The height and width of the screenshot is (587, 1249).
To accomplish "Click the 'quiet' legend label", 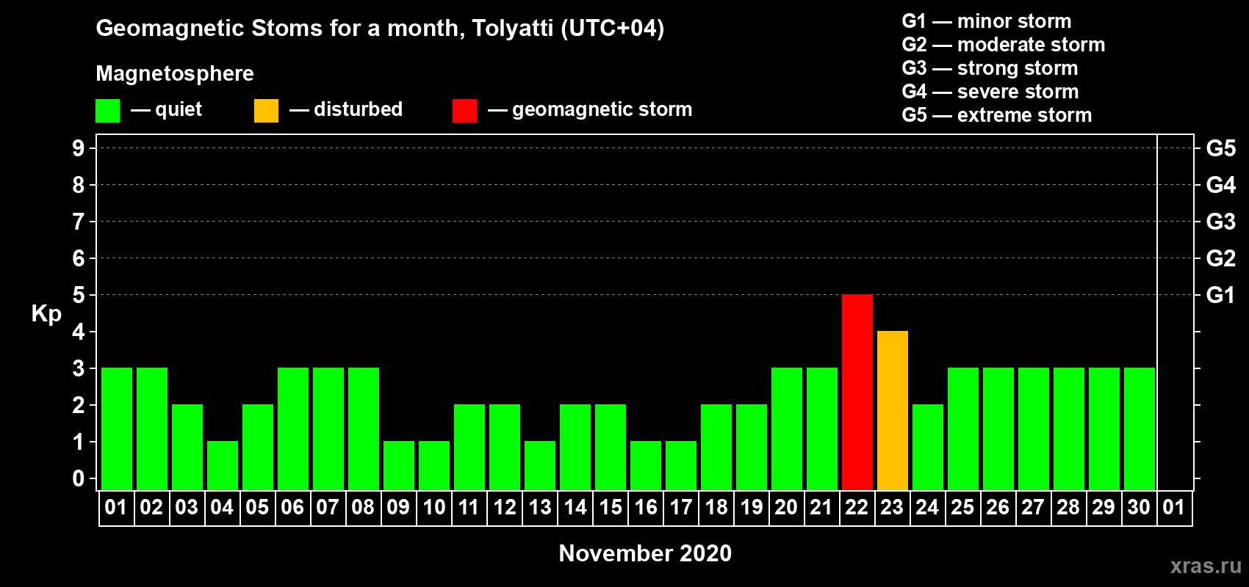I will 179,109.
